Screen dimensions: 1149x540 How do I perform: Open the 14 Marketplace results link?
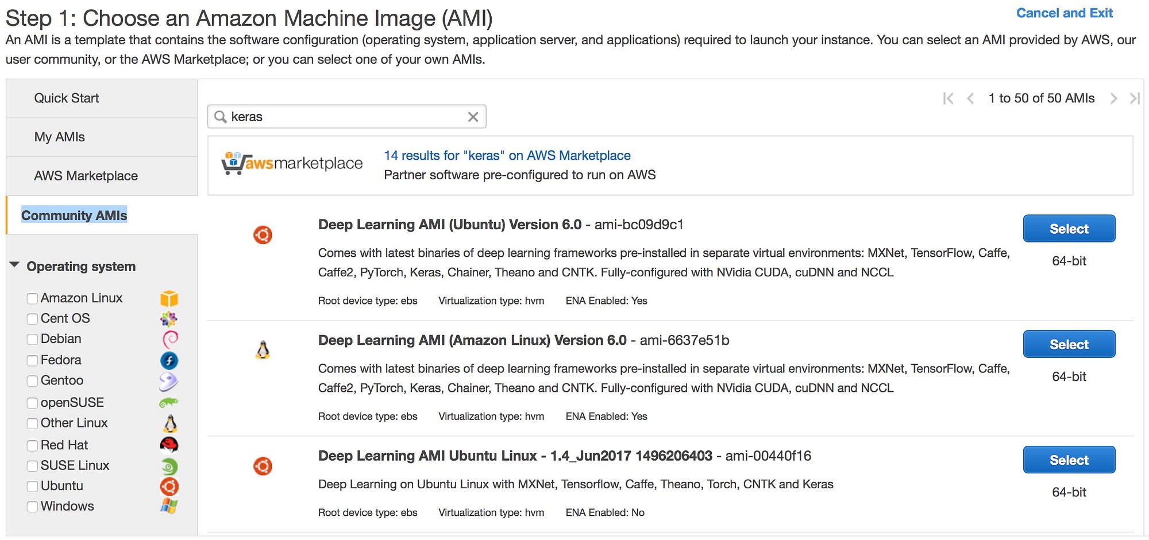point(507,156)
